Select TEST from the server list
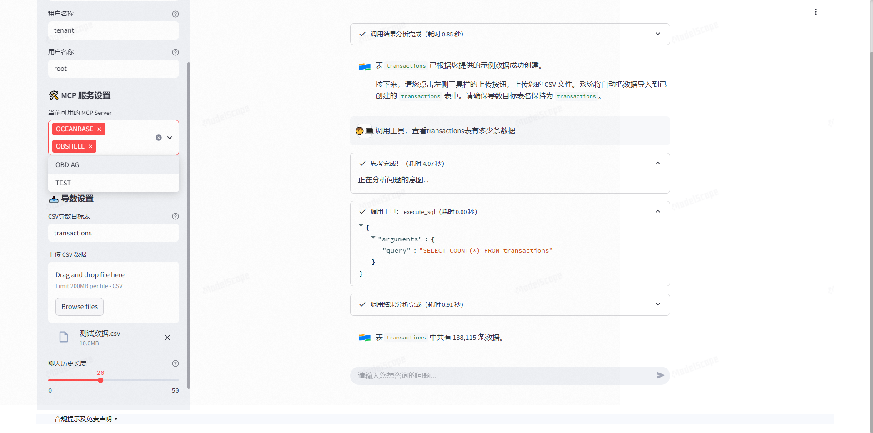This screenshot has height=433, width=873. [63, 183]
